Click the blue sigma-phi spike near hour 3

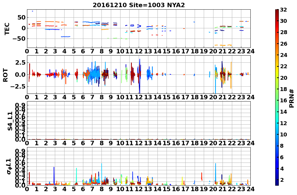[54, 175]
